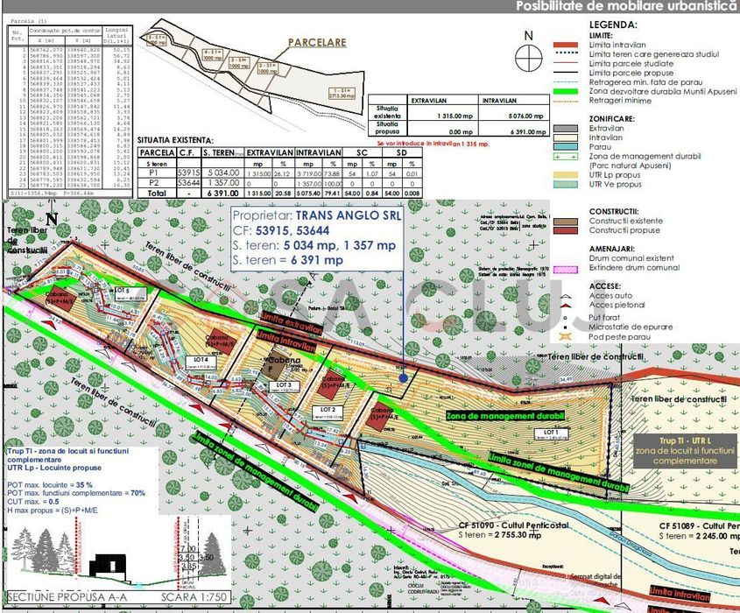This screenshot has height=613, width=740.
Task: Click the S teren = 2 755.30 mp label
Action: tap(500, 535)
